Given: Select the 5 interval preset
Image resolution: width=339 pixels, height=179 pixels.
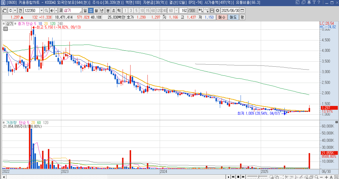Looking at the screenshot, I should [x=136, y=10].
